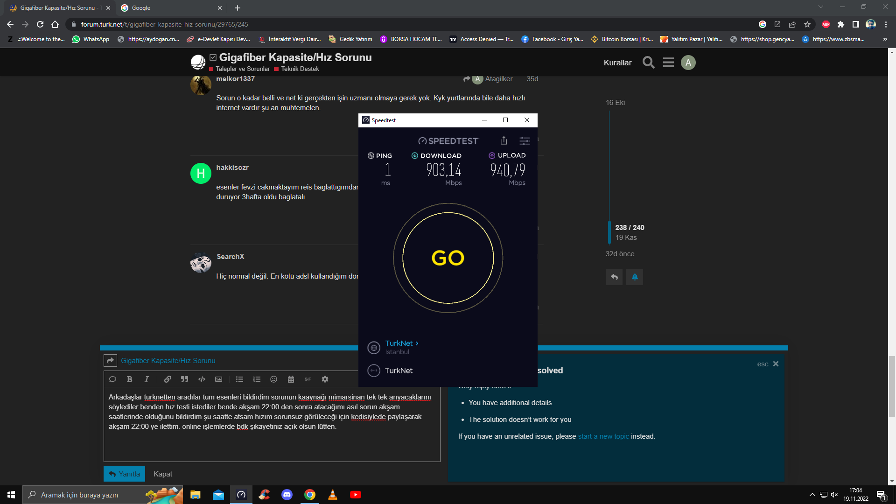Open the Bitcoin Borsası bookmark

pos(622,39)
